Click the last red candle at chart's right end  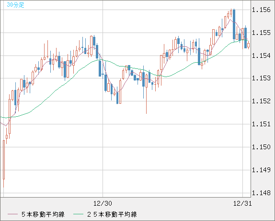248,45
